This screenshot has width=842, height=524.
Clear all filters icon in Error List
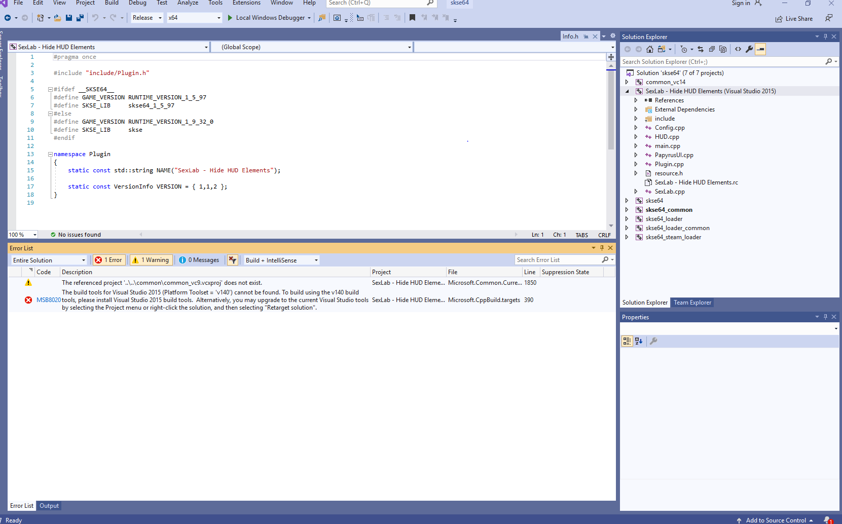[232, 260]
